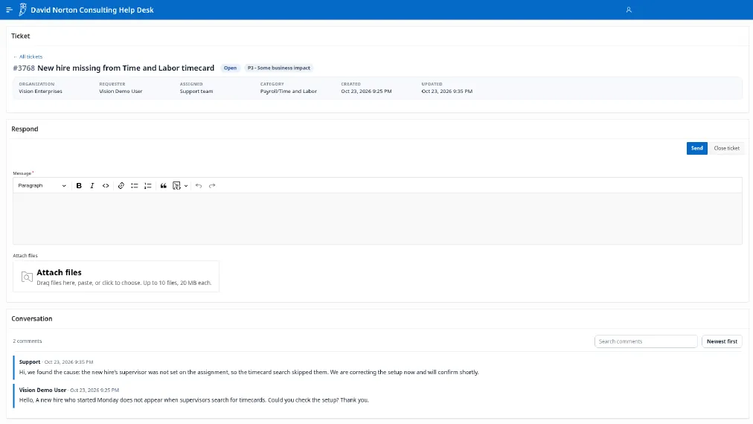Viewport: 753px width, 424px height.
Task: Click the Respond section heading
Action: tap(25, 129)
